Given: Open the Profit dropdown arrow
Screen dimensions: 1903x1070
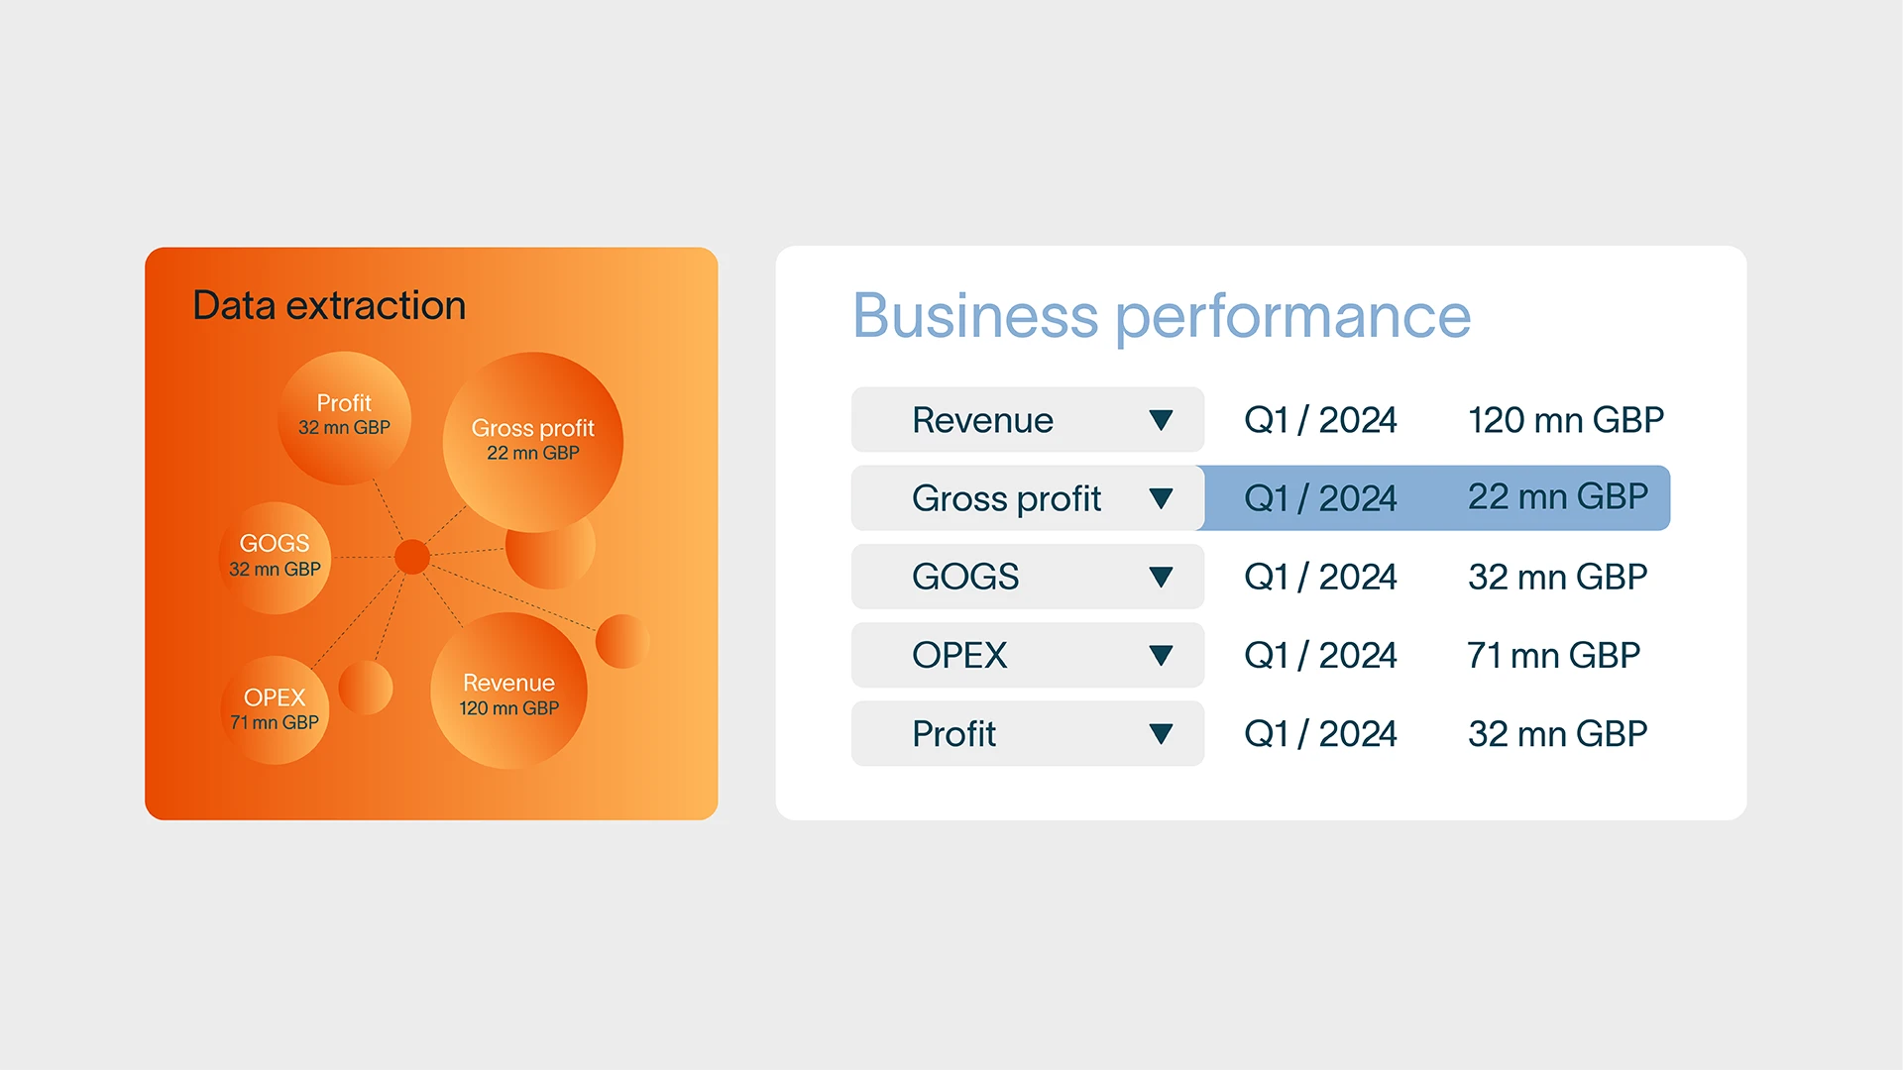Looking at the screenshot, I should [x=1161, y=734].
